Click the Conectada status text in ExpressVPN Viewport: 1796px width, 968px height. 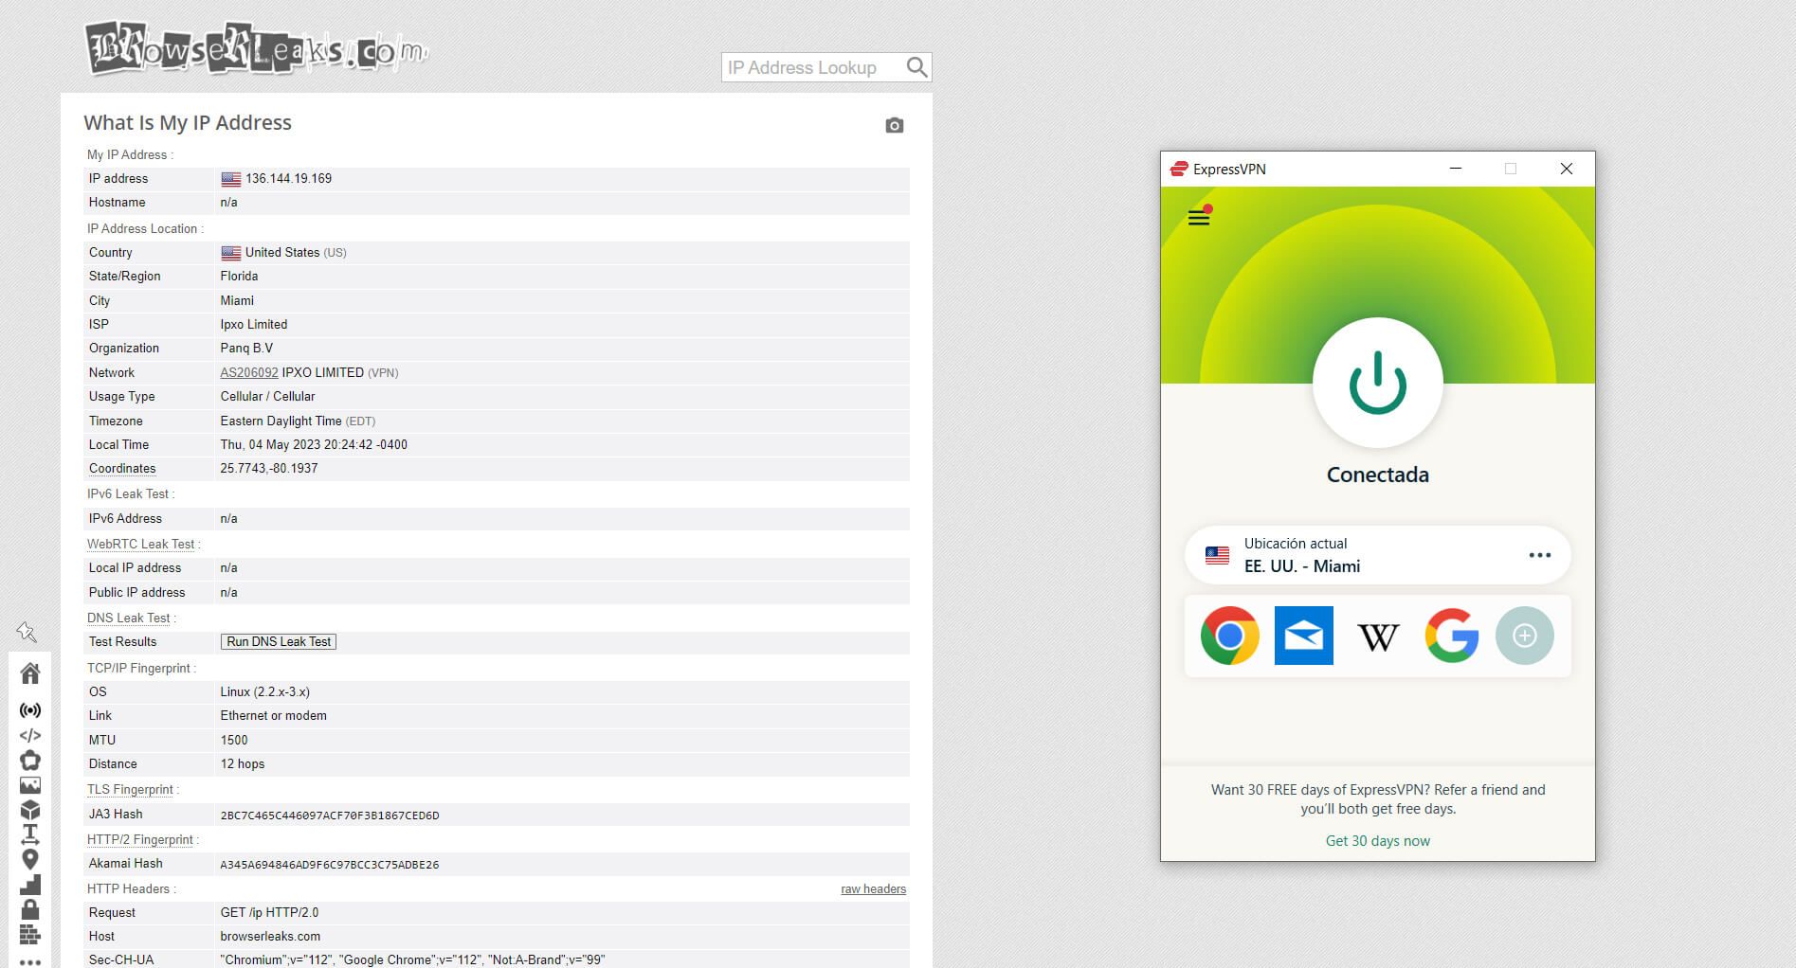[1377, 475]
